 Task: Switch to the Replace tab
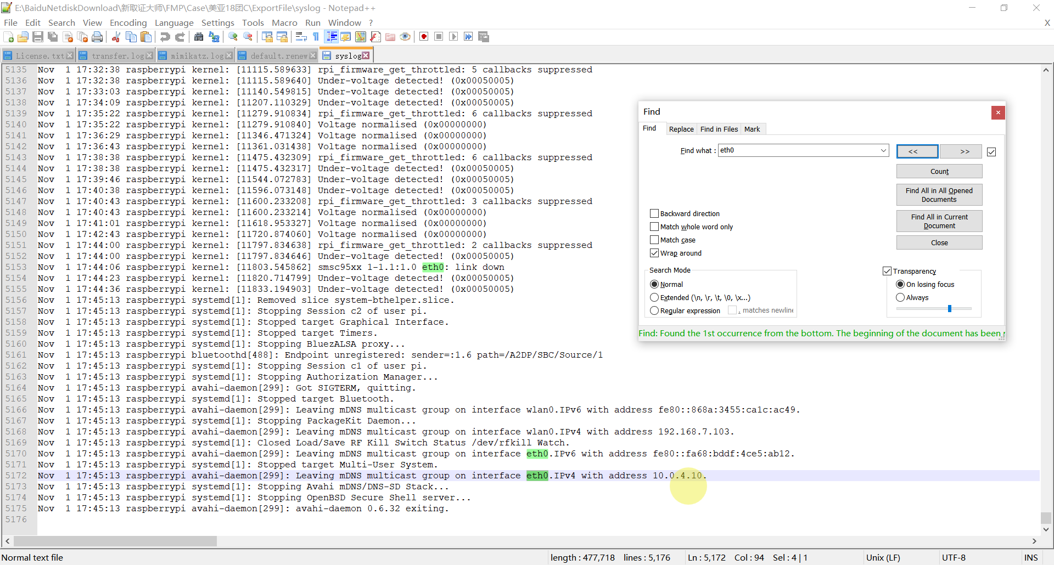pos(681,129)
